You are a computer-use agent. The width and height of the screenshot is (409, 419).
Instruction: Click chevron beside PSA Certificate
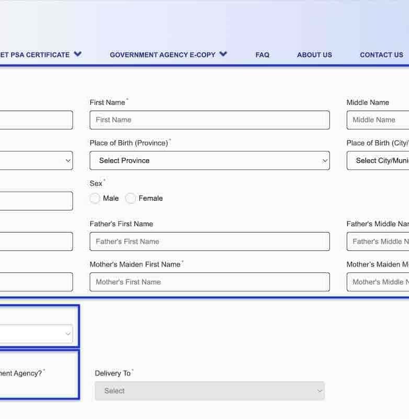[78, 54]
